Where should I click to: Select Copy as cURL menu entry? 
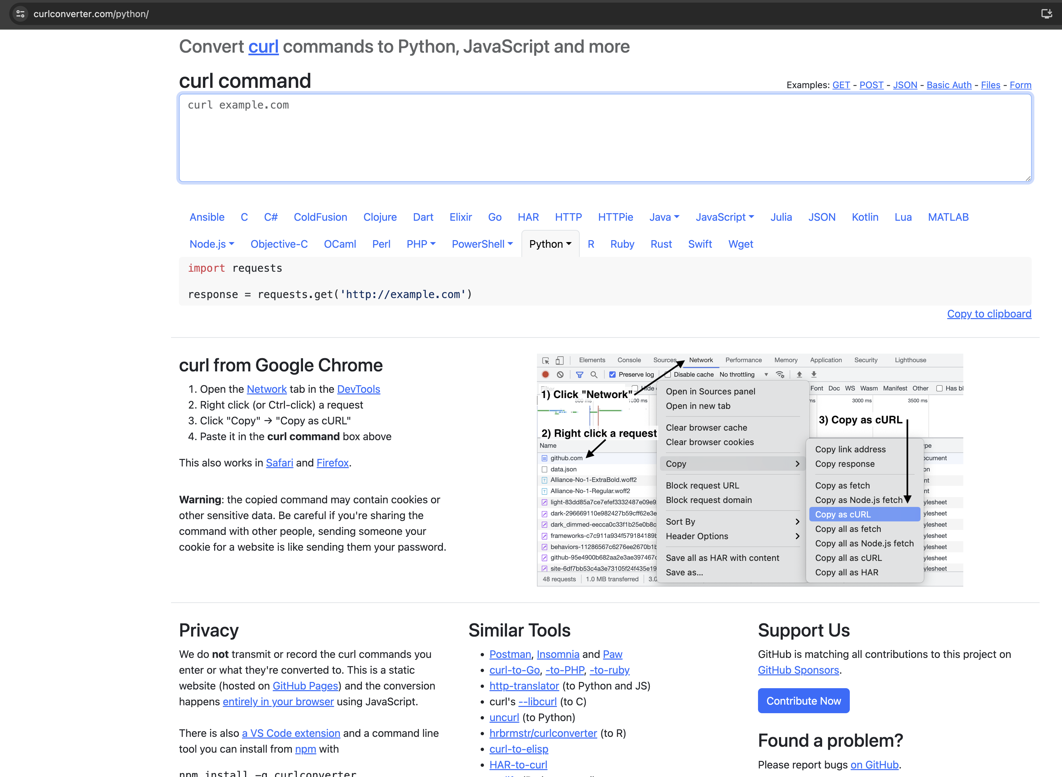click(842, 514)
